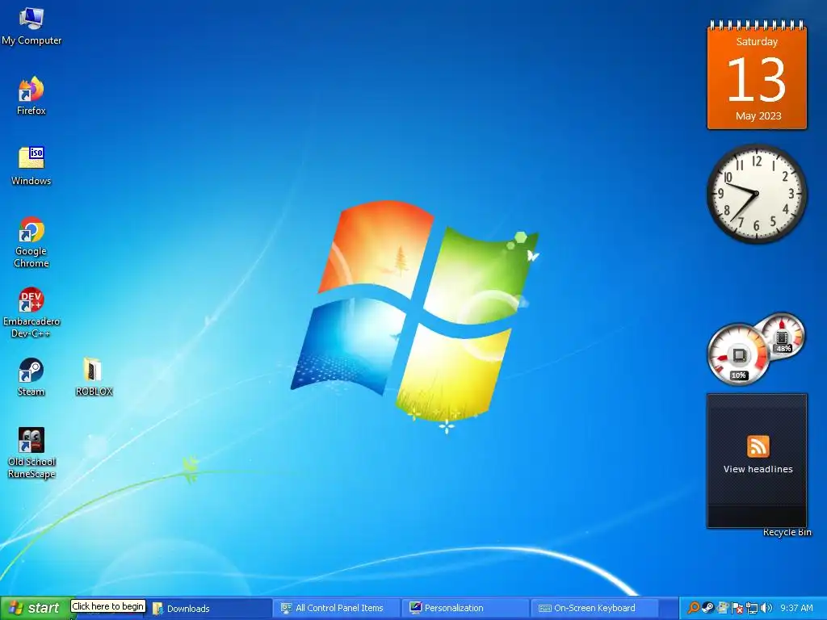Switch to All Control Panel Items taskbar button
The image size is (827, 620).
click(x=338, y=609)
